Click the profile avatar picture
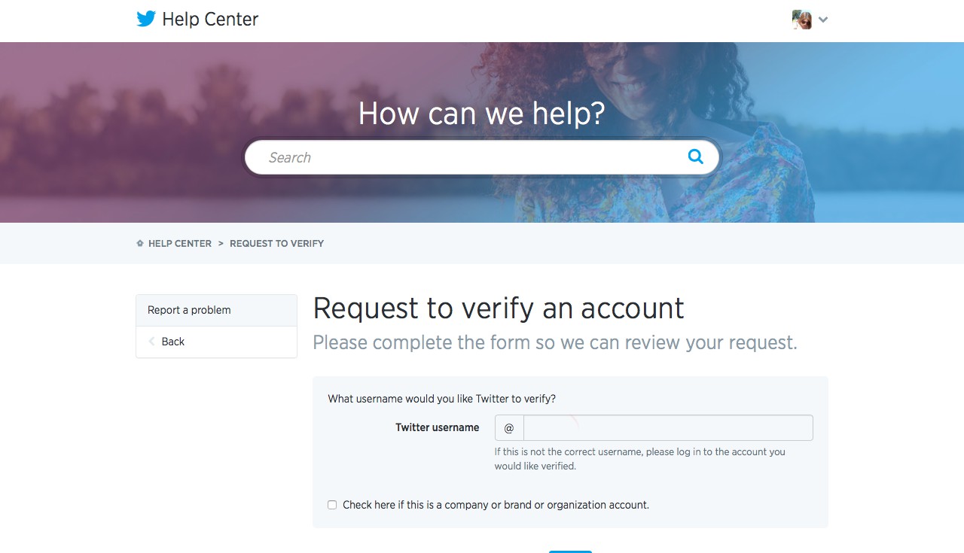Viewport: 964px width, 553px height. (801, 20)
